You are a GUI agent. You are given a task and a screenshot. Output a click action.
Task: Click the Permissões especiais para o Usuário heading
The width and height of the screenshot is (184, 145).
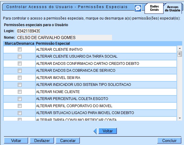pyautogui.click(x=36, y=25)
